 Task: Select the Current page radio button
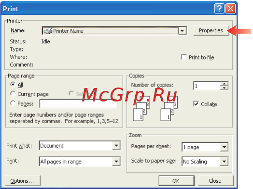pos(13,94)
